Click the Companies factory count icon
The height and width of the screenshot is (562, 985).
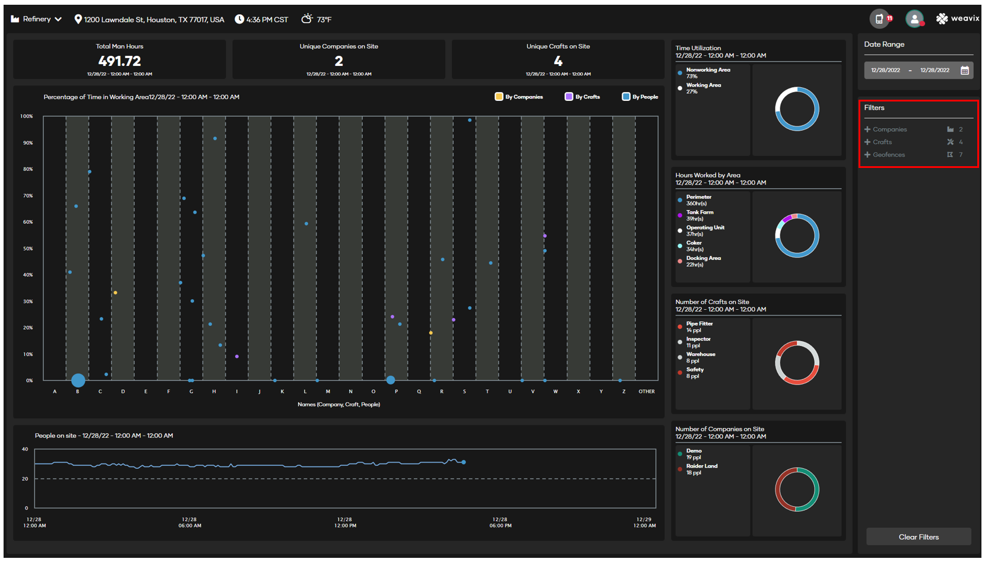951,129
